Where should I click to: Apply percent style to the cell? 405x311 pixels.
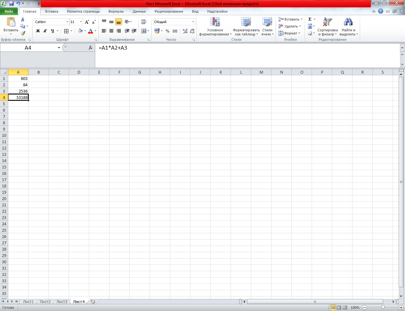pyautogui.click(x=167, y=31)
